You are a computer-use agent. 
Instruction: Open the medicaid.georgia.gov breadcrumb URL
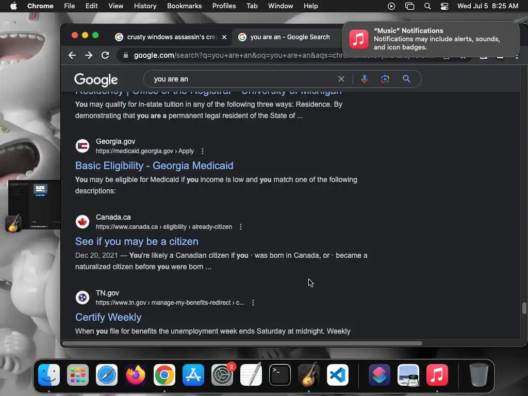point(145,151)
